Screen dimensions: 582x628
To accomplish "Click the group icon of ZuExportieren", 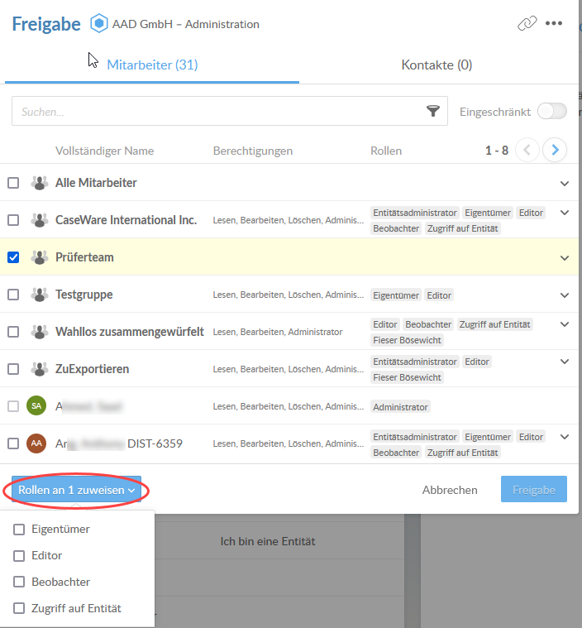I will pyautogui.click(x=40, y=369).
